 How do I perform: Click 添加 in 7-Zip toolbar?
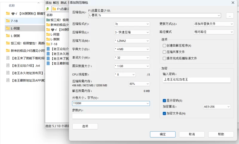48,3
